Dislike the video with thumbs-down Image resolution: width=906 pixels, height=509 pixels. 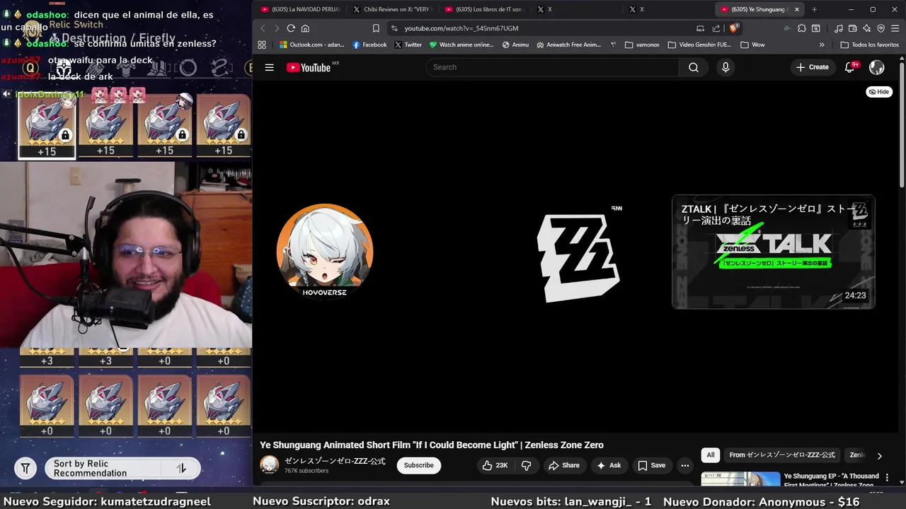[526, 465]
